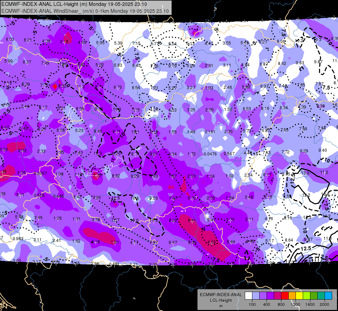Select the 1.55 grid value
The width and height of the screenshot is (338, 311).
pos(172,132)
